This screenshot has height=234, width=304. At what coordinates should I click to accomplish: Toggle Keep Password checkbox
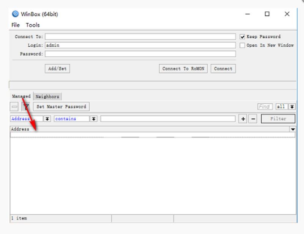(242, 37)
